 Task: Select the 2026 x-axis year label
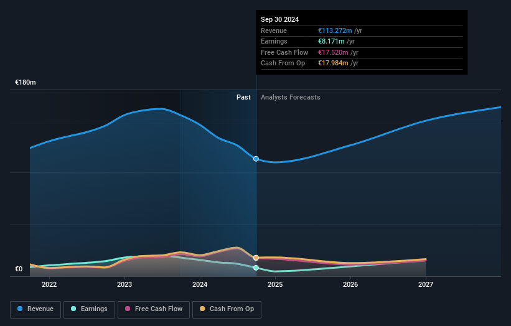tap(350, 284)
